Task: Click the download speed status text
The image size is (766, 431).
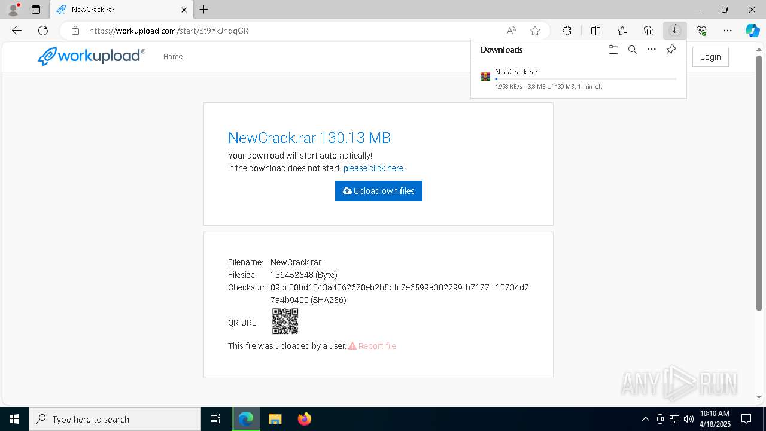Action: (x=549, y=87)
